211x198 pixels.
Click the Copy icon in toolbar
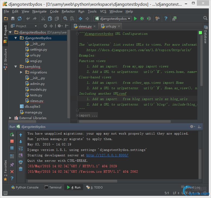coord(50,18)
